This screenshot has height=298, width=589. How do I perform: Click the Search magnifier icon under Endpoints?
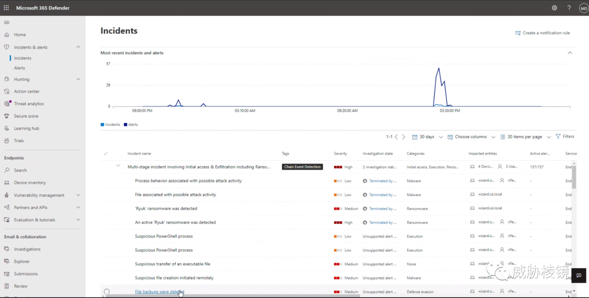tap(7, 170)
